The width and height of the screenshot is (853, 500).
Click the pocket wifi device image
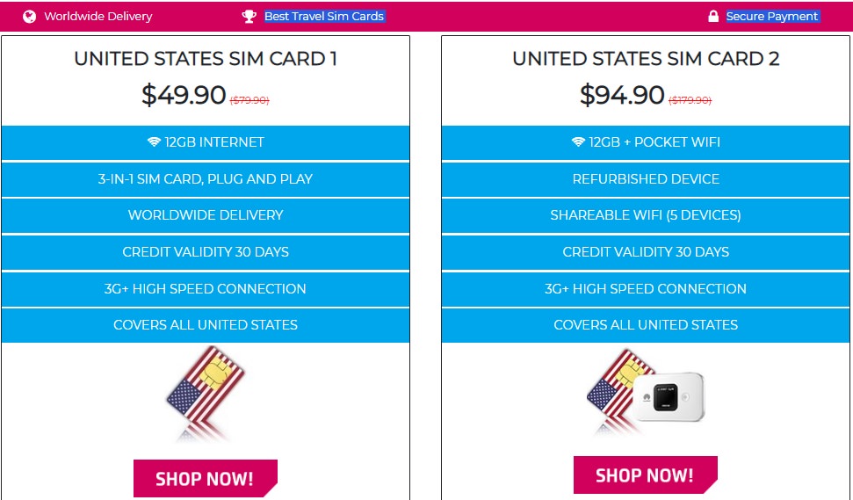coord(669,396)
